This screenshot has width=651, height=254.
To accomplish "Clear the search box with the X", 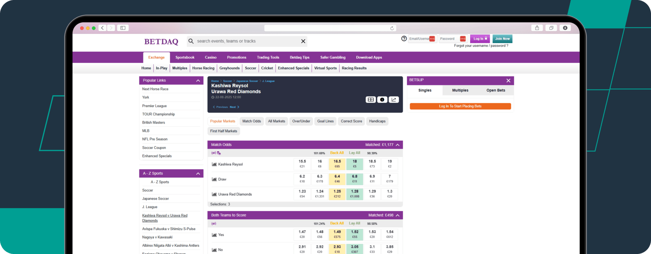I will pos(303,41).
